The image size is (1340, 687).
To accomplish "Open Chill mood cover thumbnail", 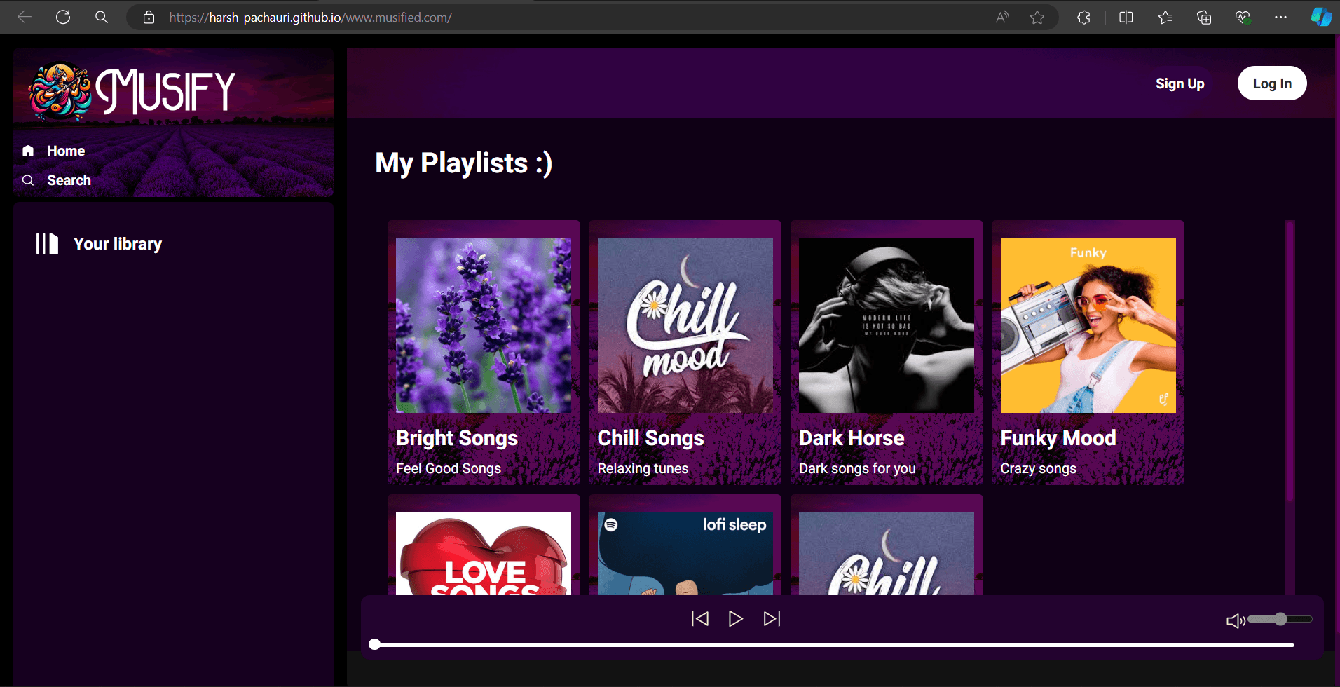I will pyautogui.click(x=685, y=325).
